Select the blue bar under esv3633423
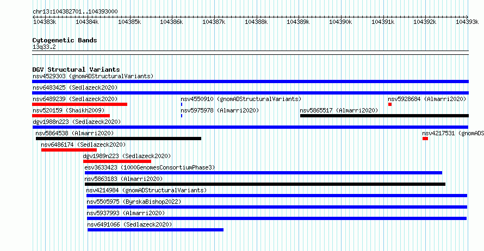 click(x=263, y=173)
